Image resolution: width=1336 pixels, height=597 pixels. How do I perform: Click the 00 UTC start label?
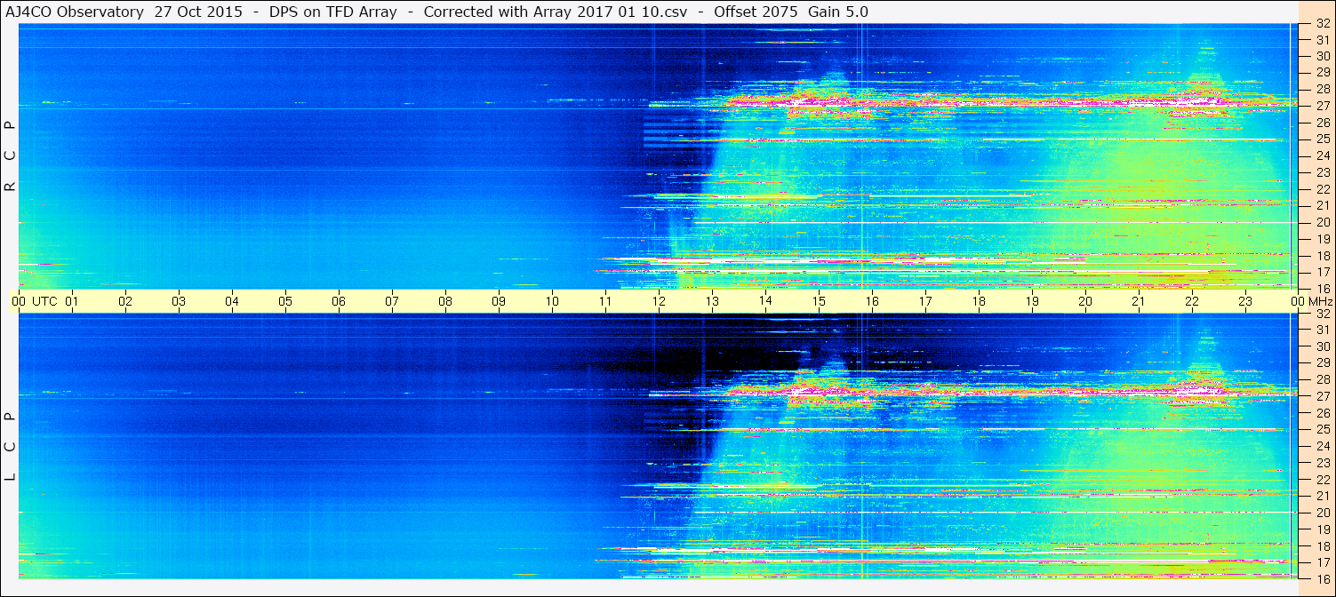point(34,301)
